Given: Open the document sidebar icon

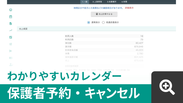Looking at the screenshot, I should tap(11, 24).
